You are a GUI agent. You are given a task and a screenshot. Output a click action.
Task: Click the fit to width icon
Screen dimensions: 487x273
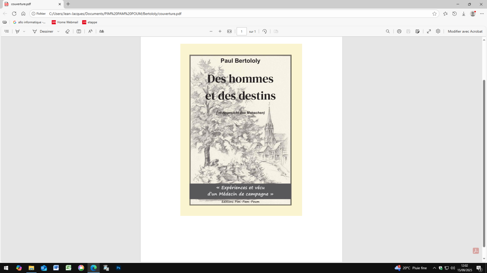coord(229,31)
